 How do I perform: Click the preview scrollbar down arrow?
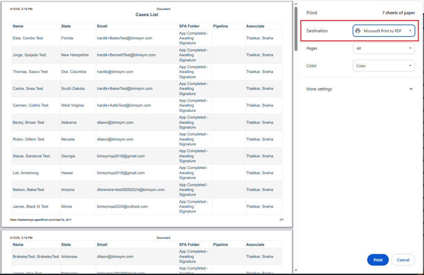296,270
